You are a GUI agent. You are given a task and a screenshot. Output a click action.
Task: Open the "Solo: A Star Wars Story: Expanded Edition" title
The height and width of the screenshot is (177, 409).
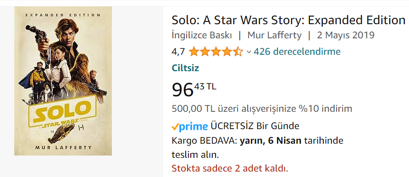[x=288, y=20]
